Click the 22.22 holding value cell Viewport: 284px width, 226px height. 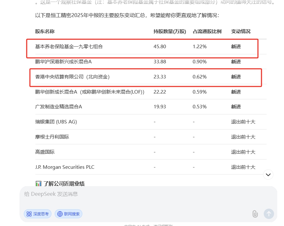160,92
